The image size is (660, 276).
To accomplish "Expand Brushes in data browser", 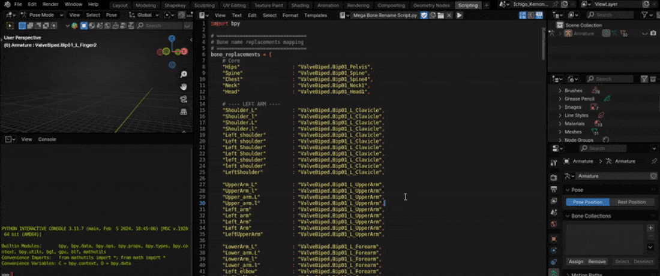I will 560,91.
